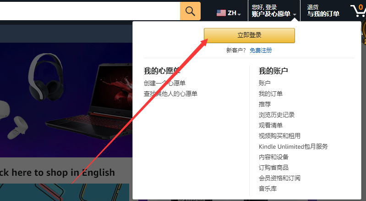Open 推荐 in account menu
This screenshot has width=366, height=201.
point(264,104)
